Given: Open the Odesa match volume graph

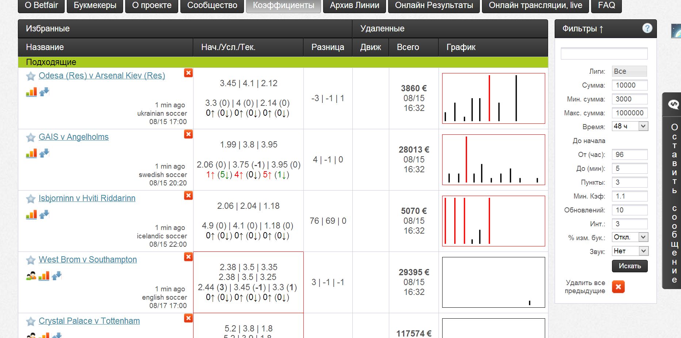Looking at the screenshot, I should coord(493,99).
